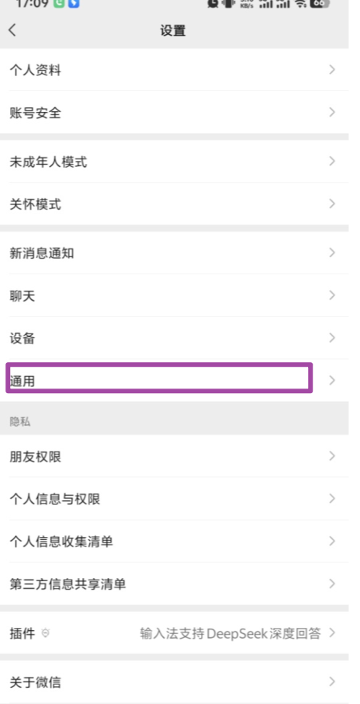View the 个人信息收集清单 page
Image resolution: width=360 pixels, height=704 pixels.
(174, 542)
